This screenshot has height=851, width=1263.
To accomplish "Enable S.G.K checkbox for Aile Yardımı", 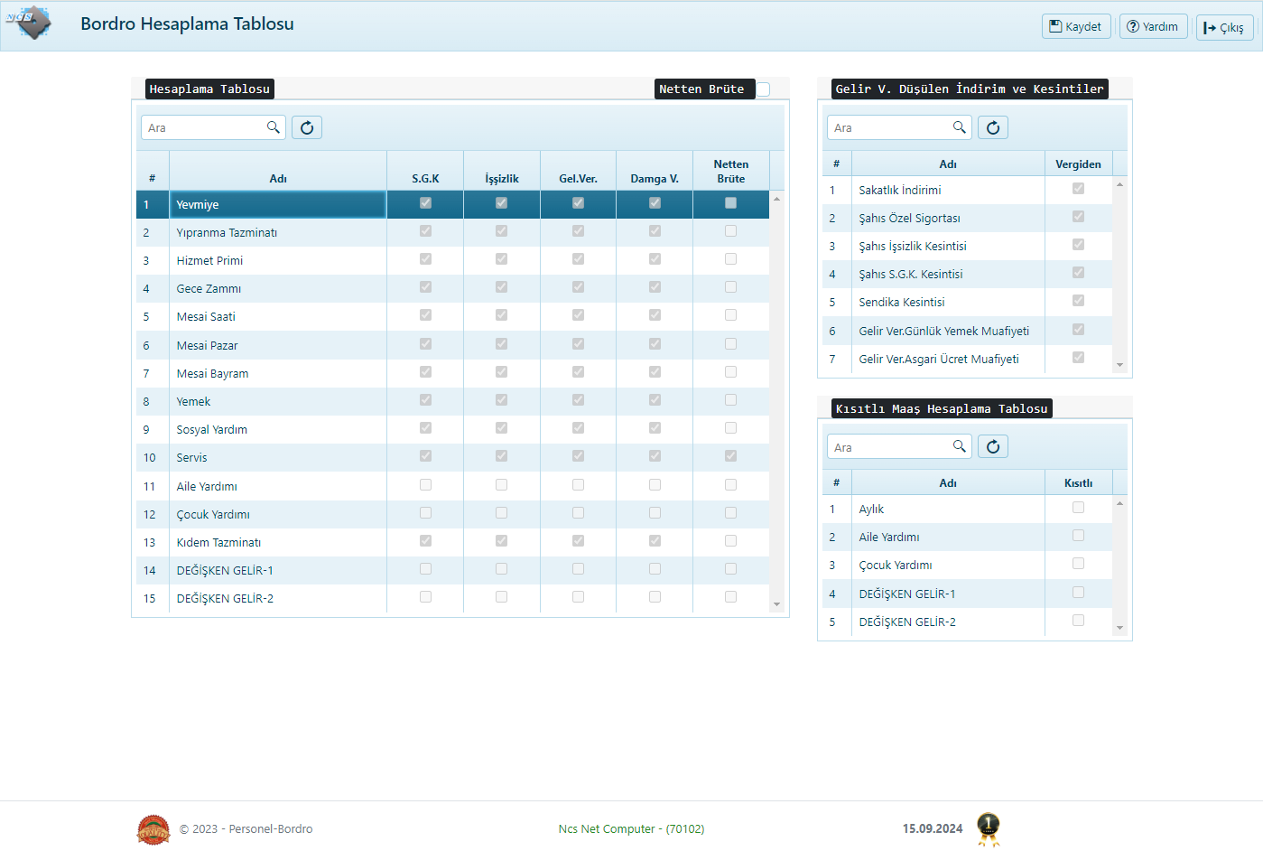I will click(x=425, y=485).
